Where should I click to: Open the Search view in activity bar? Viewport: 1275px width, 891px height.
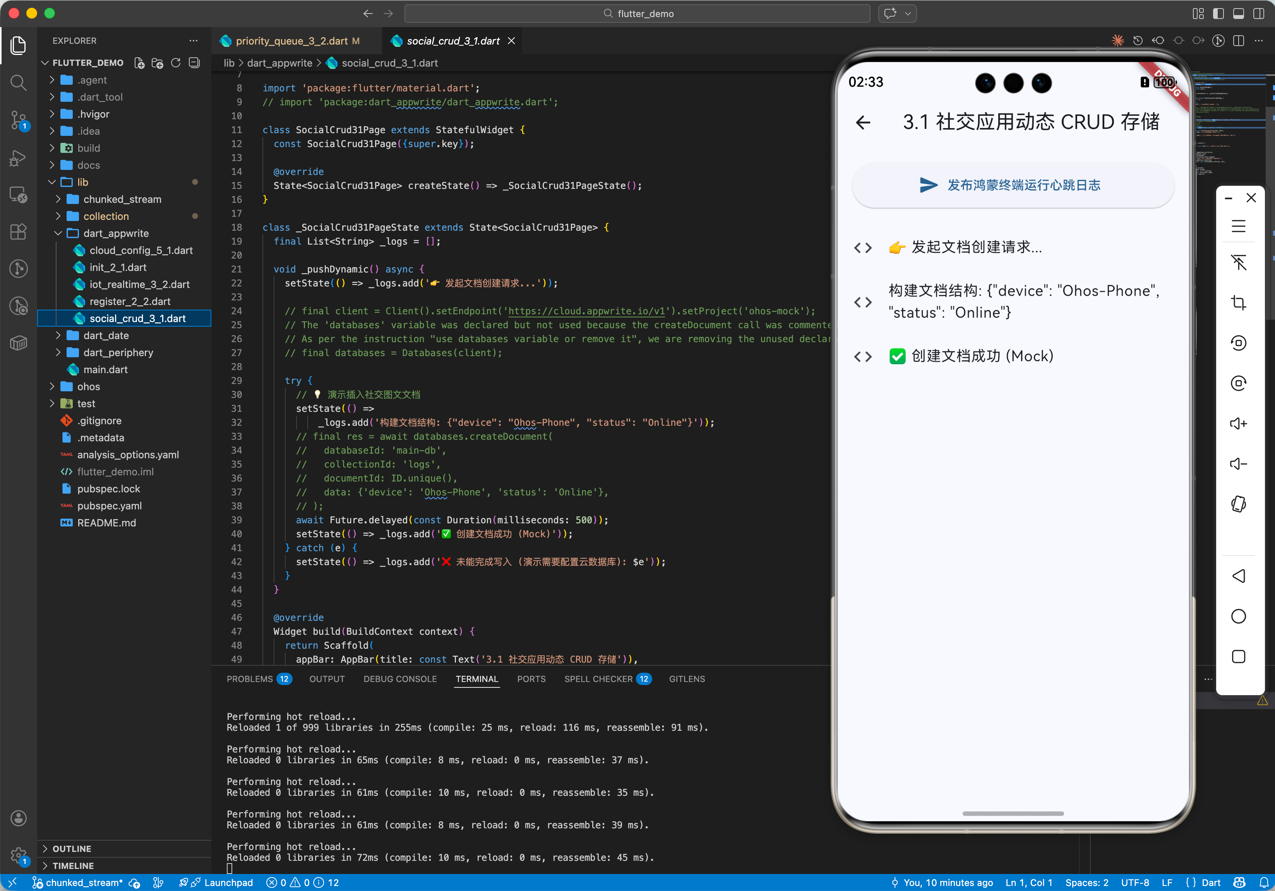tap(18, 83)
